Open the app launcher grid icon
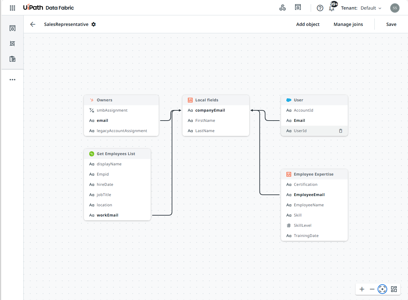The image size is (408, 300). (12, 8)
